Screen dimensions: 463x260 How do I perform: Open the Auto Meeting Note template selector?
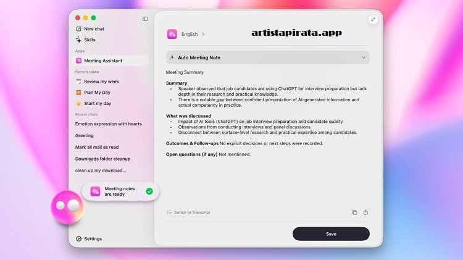(x=267, y=57)
